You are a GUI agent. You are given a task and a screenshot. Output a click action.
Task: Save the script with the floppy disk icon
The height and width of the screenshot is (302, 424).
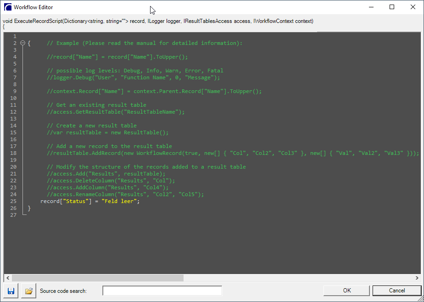tap(11, 291)
